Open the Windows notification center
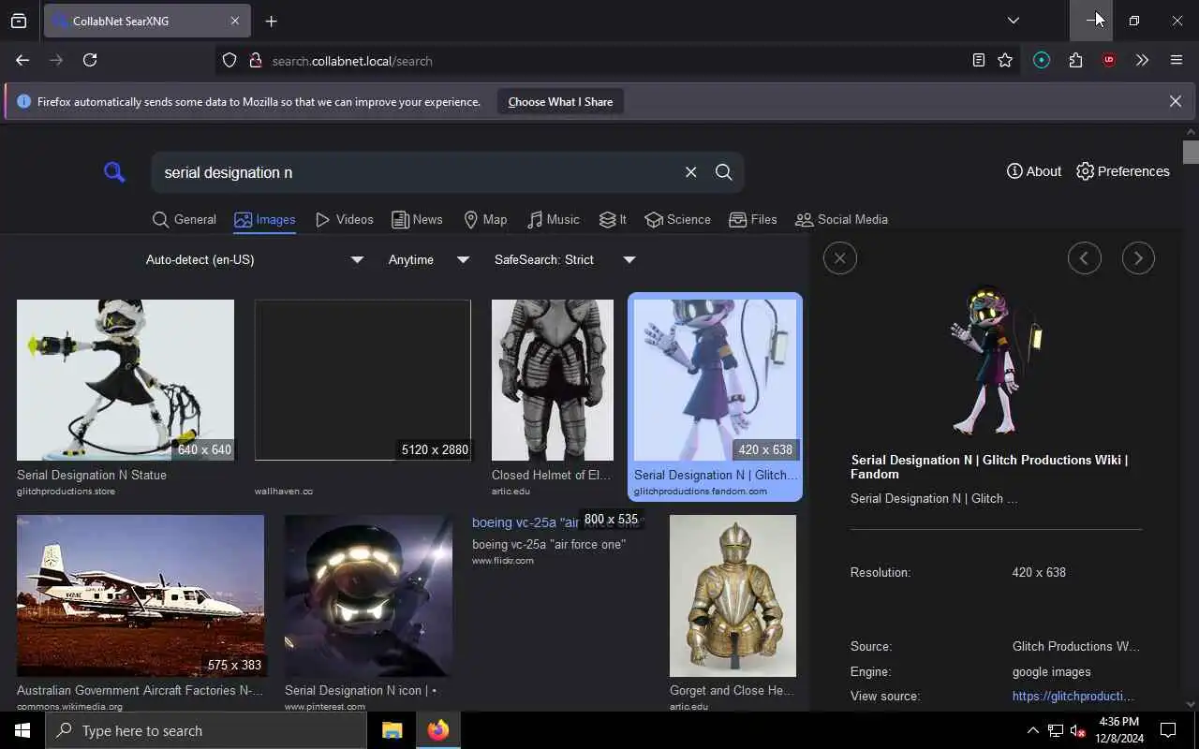This screenshot has height=749, width=1199. tap(1168, 730)
